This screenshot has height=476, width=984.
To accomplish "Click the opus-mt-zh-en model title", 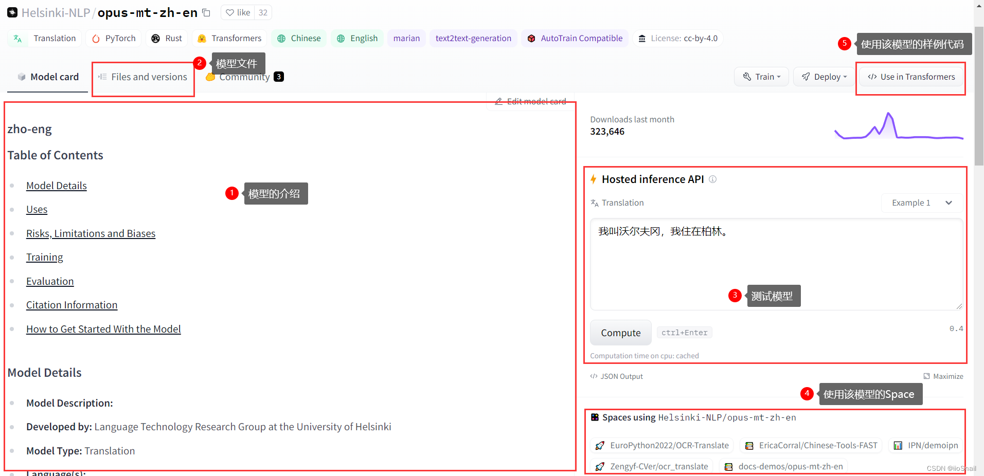I will point(148,13).
